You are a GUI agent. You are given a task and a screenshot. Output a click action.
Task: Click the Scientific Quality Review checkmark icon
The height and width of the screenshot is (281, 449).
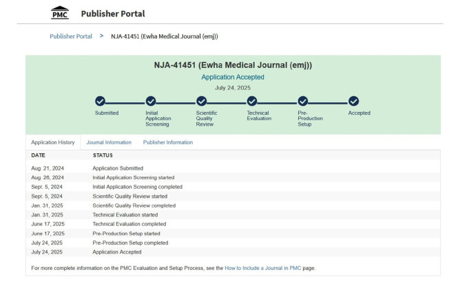click(x=202, y=101)
